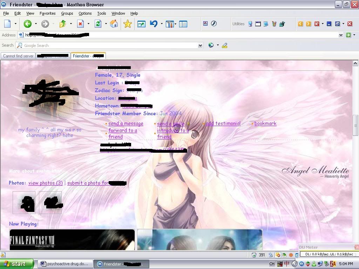The image size is (359, 269).
Task: Click the recycle bin 391 status icon
Action: tap(254, 255)
